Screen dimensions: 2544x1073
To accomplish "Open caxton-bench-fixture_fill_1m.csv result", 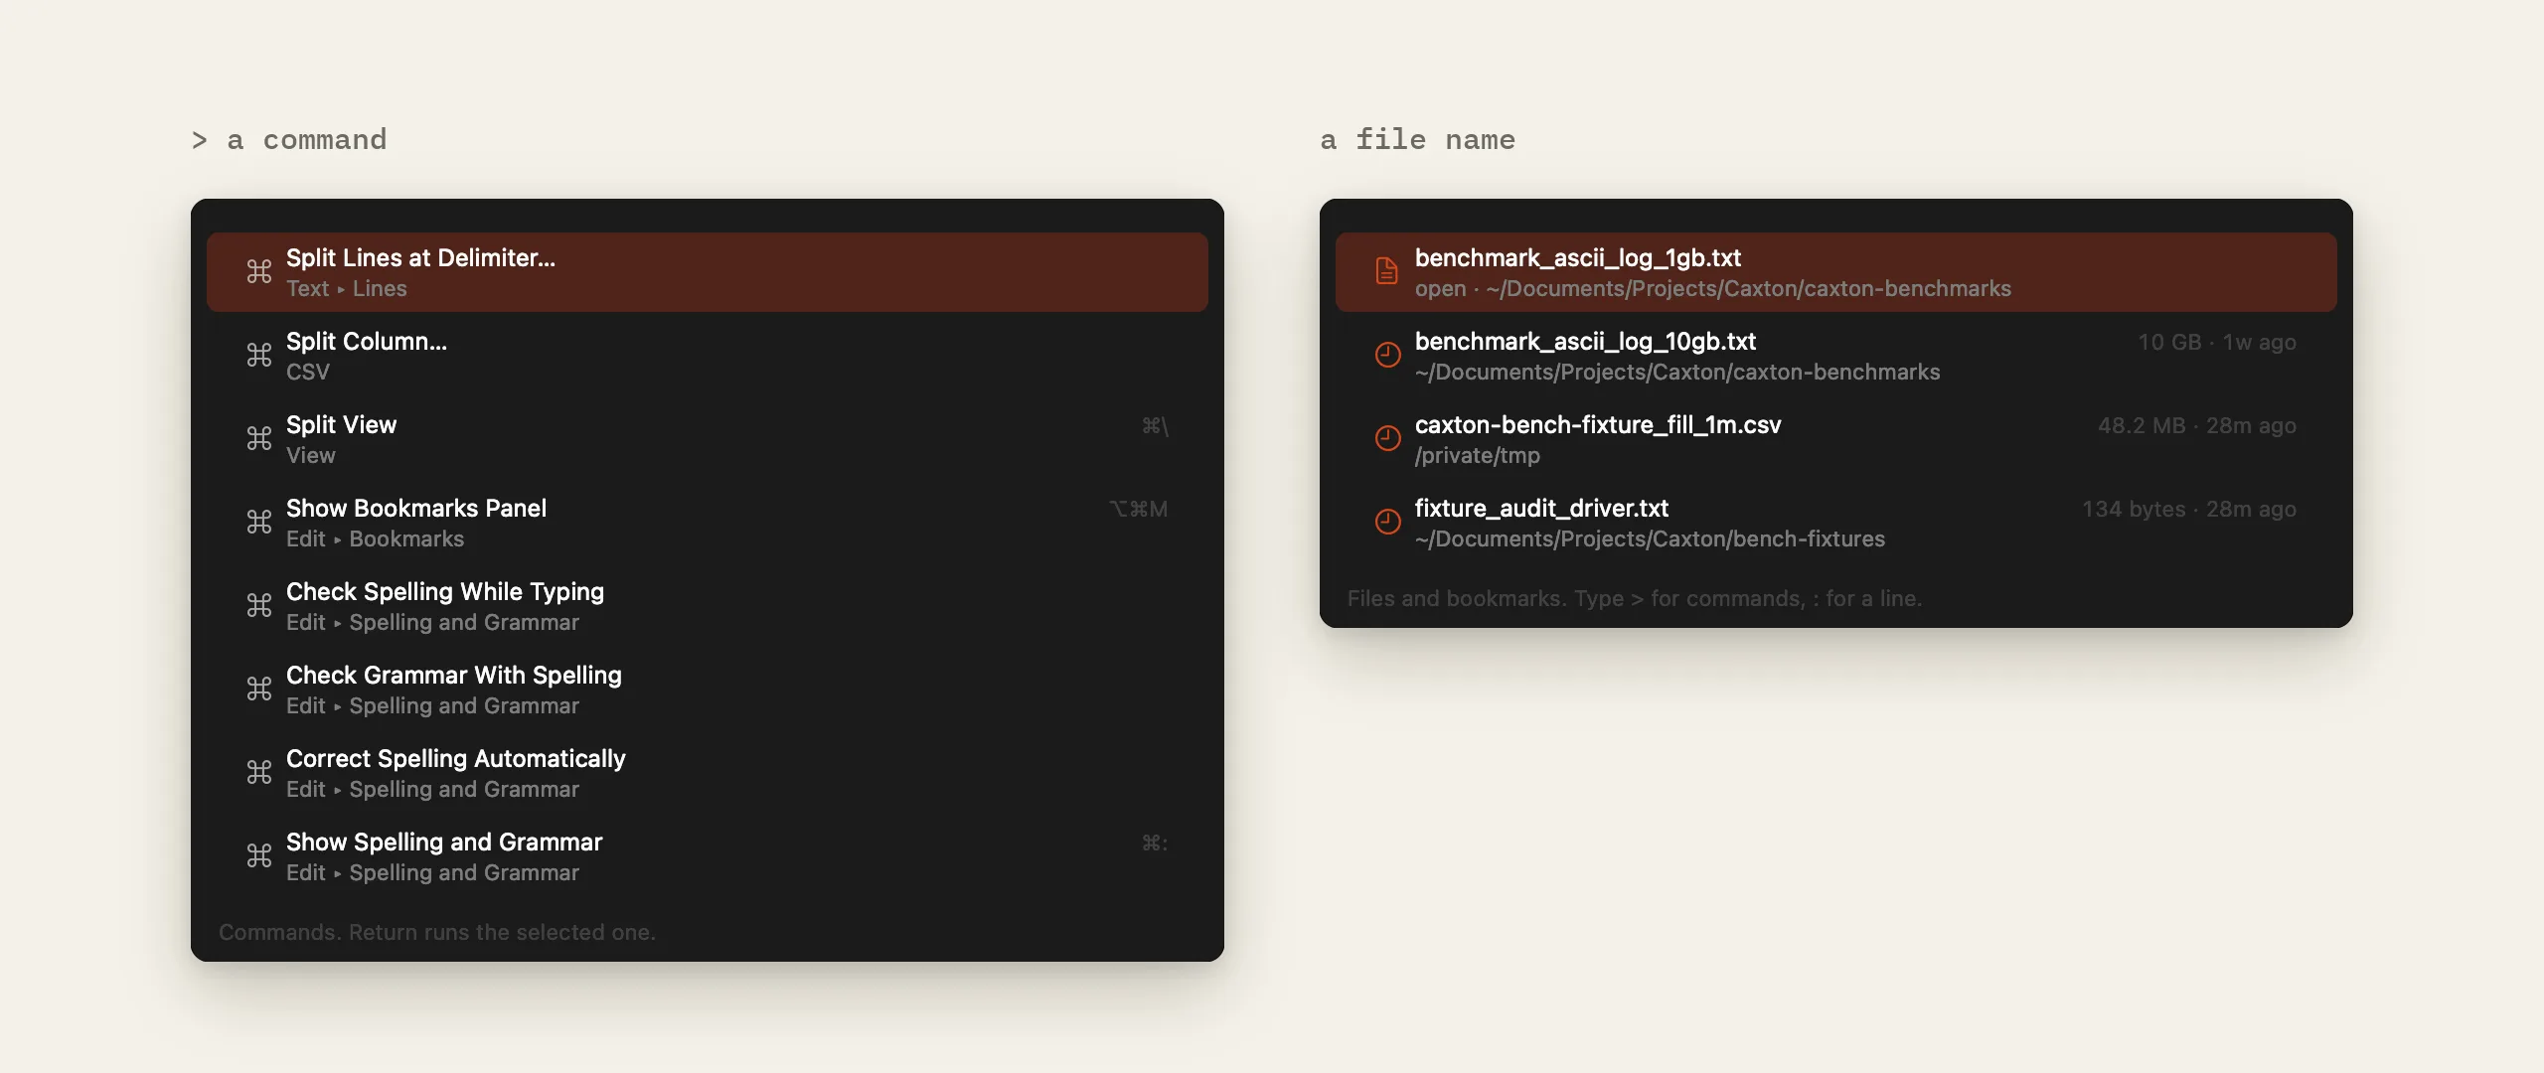I will pyautogui.click(x=1836, y=439).
